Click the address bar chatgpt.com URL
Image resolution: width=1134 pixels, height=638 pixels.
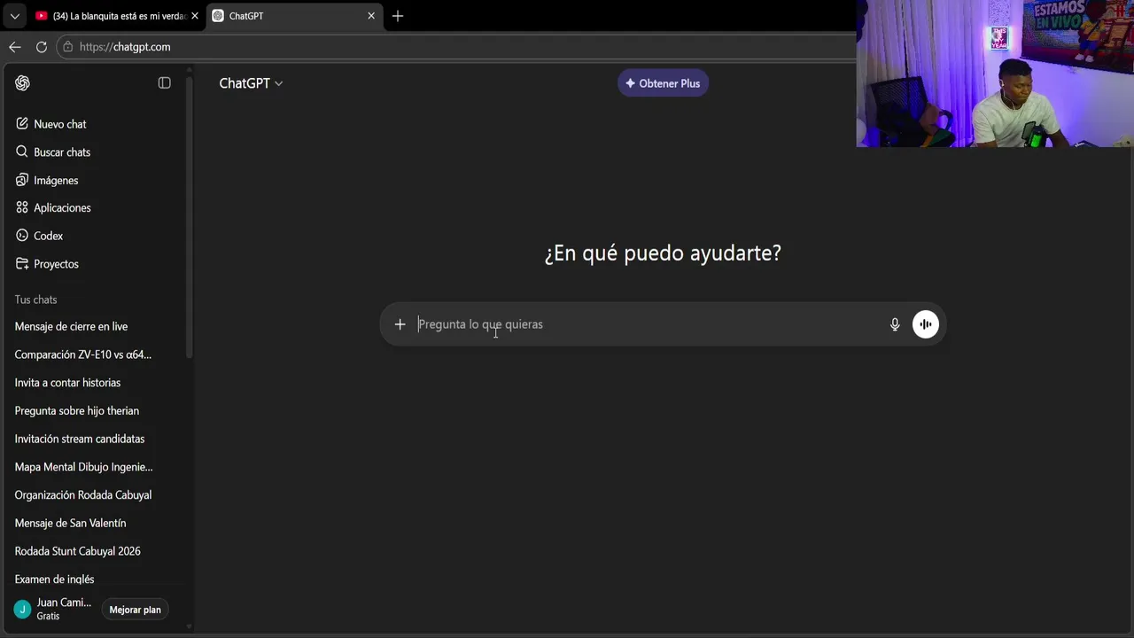point(125,47)
